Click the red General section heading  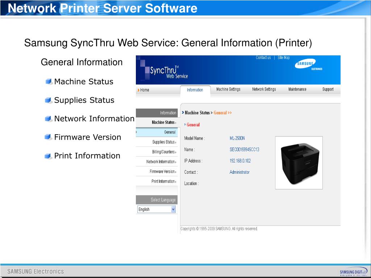[193, 125]
